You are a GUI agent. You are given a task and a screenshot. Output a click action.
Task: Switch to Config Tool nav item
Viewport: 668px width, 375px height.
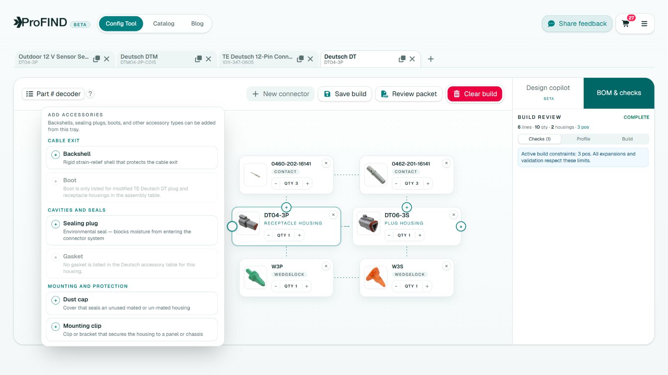pos(121,24)
